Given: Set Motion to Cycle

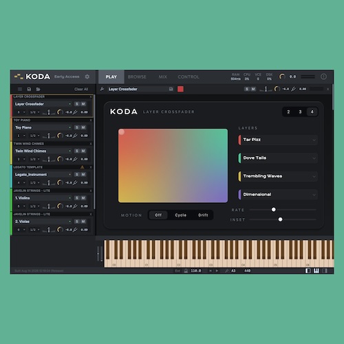Looking at the screenshot, I should click(180, 215).
